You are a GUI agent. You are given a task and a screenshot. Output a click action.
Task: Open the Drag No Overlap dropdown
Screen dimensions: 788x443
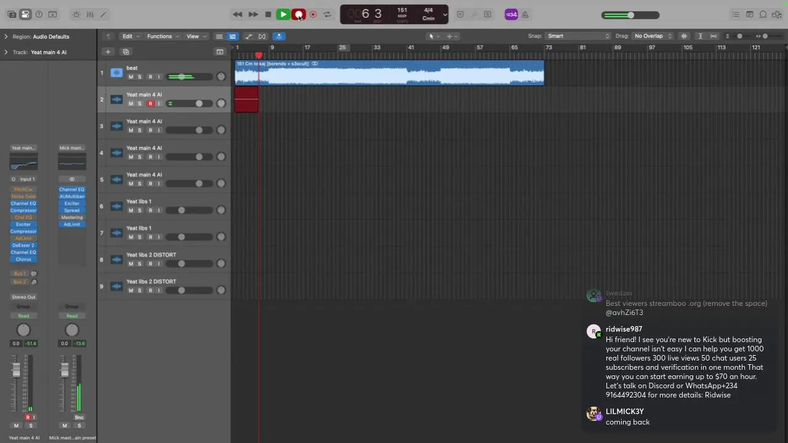coord(653,36)
